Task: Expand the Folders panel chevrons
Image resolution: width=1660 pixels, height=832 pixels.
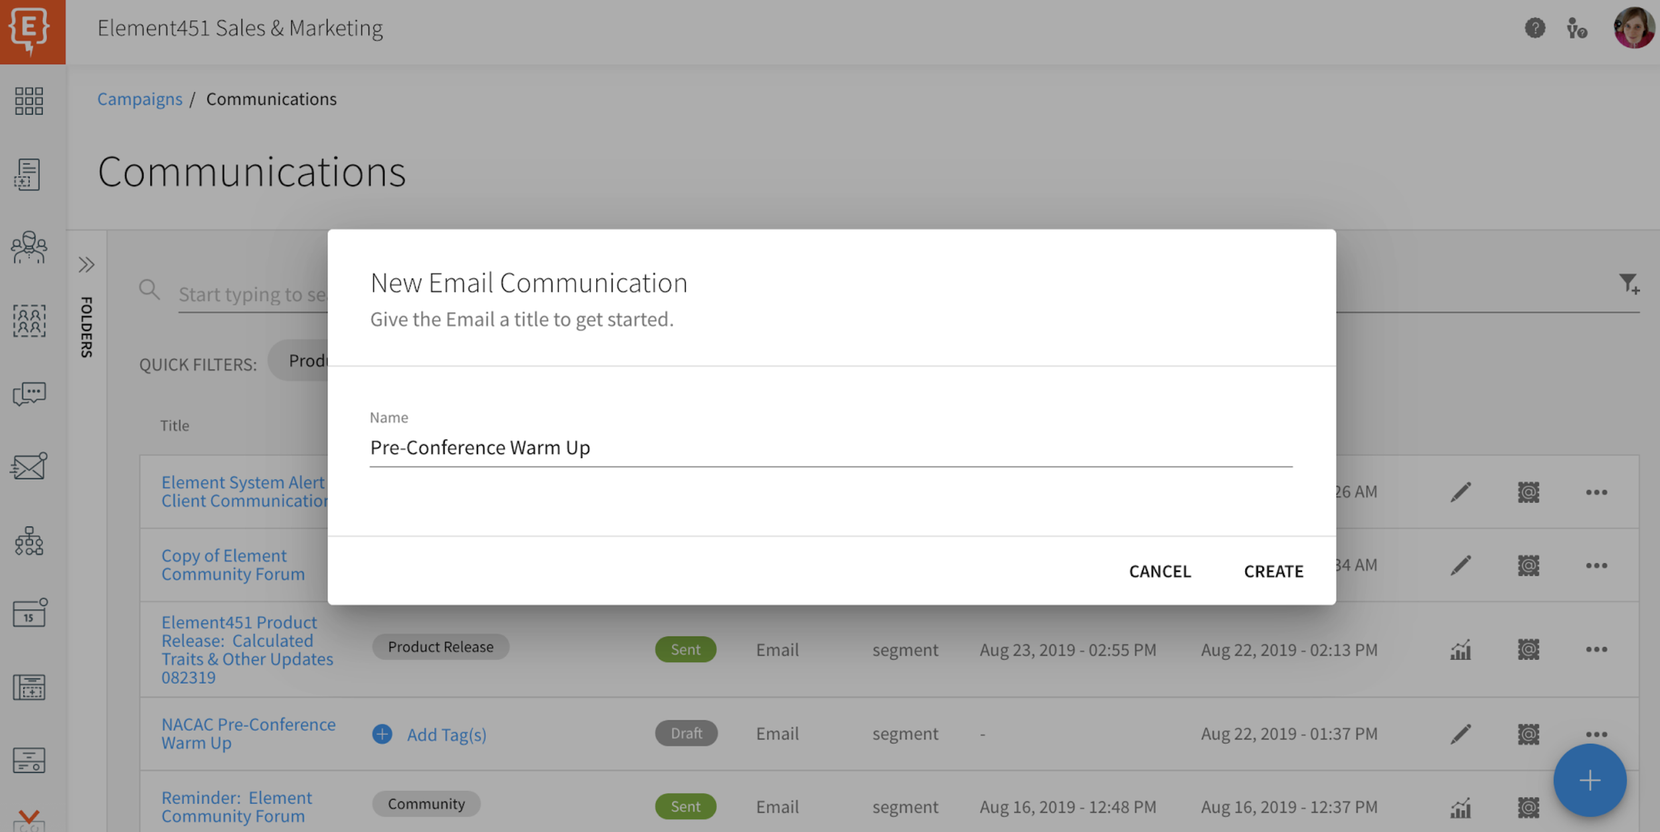Action: click(x=86, y=265)
